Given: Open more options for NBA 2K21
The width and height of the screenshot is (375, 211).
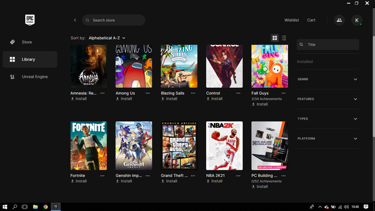Looking at the screenshot, I should coord(238,176).
